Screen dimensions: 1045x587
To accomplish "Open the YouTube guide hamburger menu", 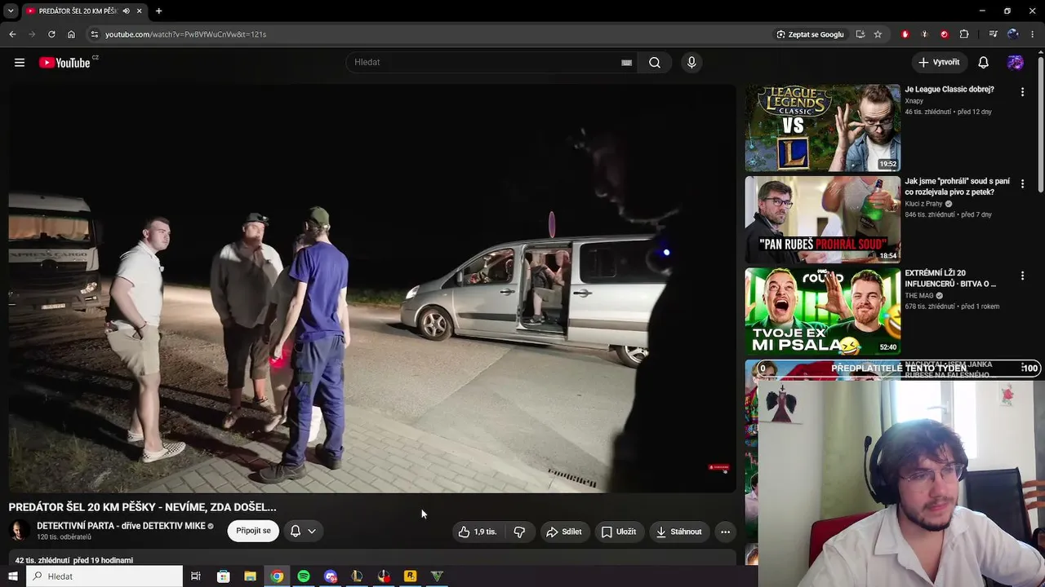I will point(20,63).
